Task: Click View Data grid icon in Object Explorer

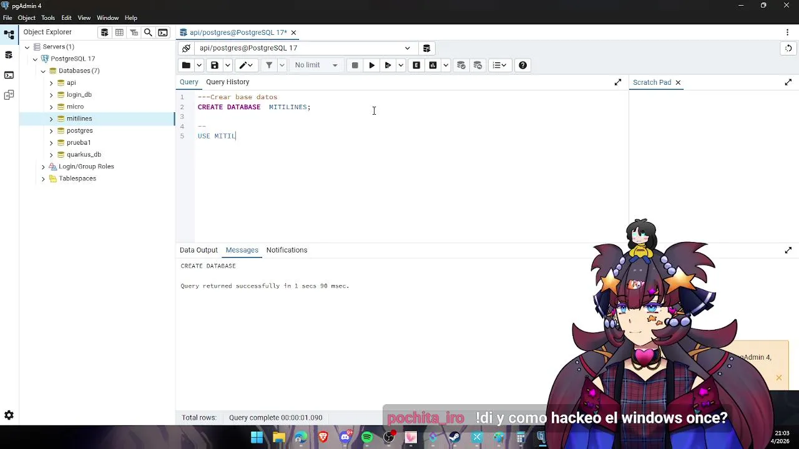Action: point(119,32)
